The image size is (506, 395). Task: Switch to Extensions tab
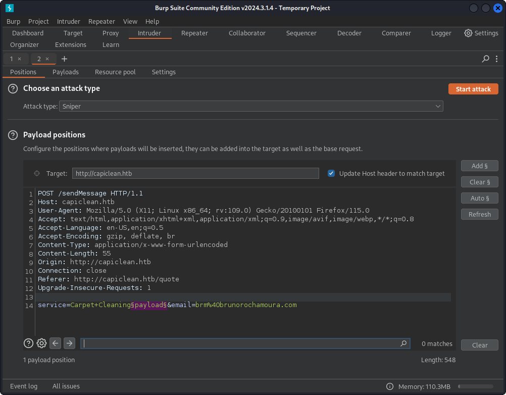tap(71, 44)
